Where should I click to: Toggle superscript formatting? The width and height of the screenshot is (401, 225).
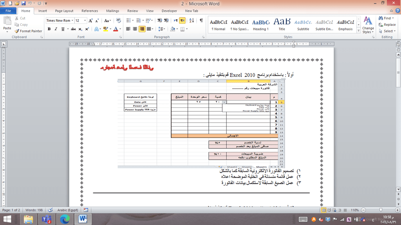point(87,29)
